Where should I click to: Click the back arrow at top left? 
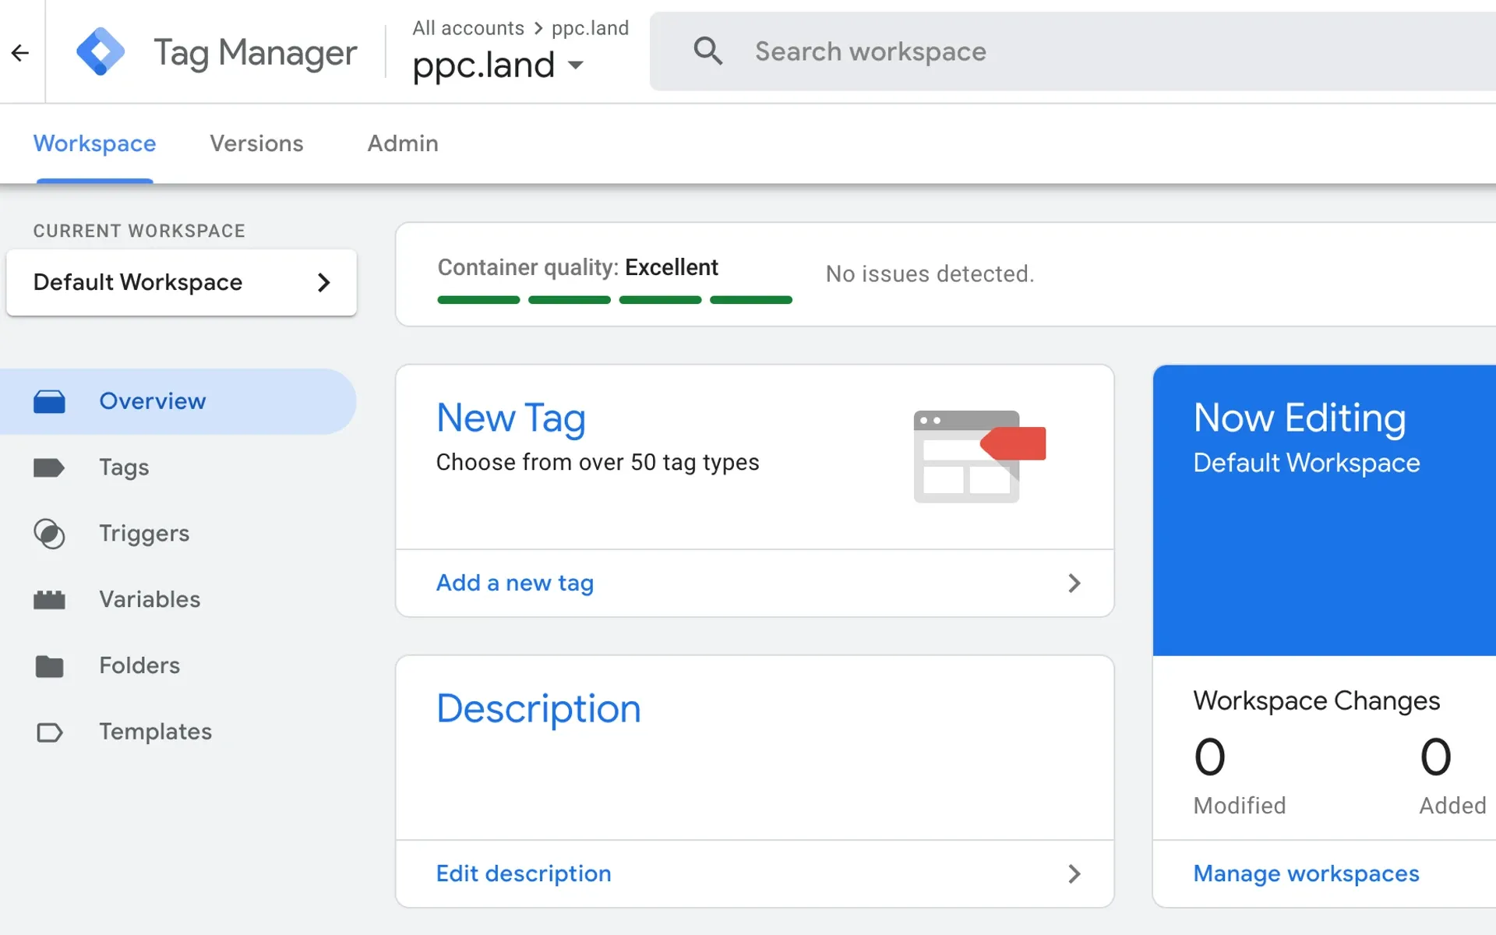click(19, 51)
